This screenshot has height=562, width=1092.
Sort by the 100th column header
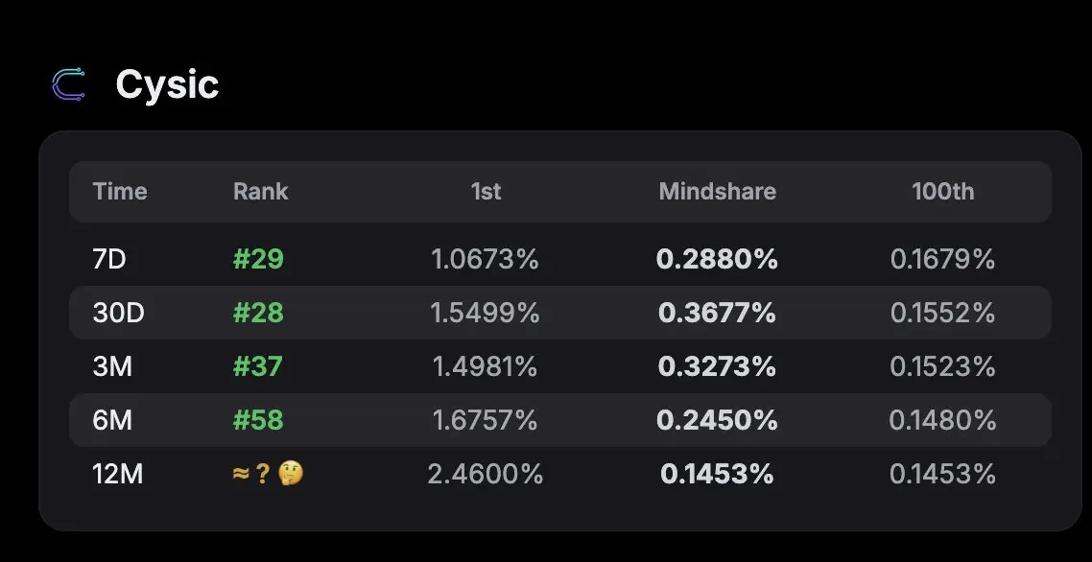[x=943, y=192]
